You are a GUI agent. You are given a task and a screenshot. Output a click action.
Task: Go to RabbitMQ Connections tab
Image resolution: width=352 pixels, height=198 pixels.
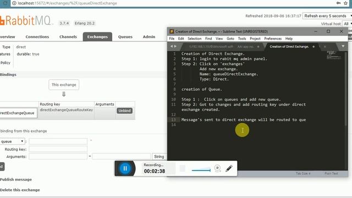37,37
